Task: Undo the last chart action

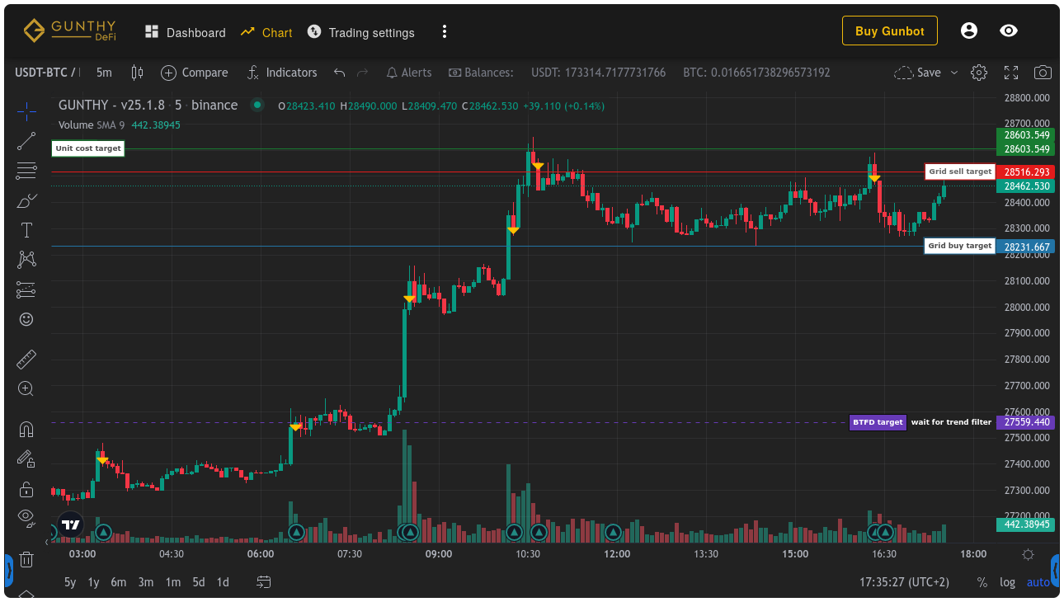Action: pos(339,73)
